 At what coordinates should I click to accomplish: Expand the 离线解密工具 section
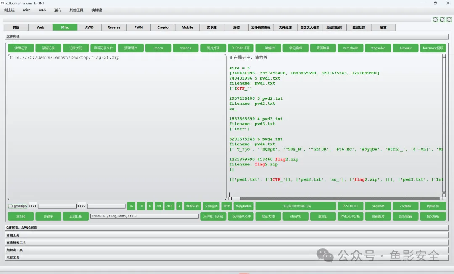[x=227, y=243]
